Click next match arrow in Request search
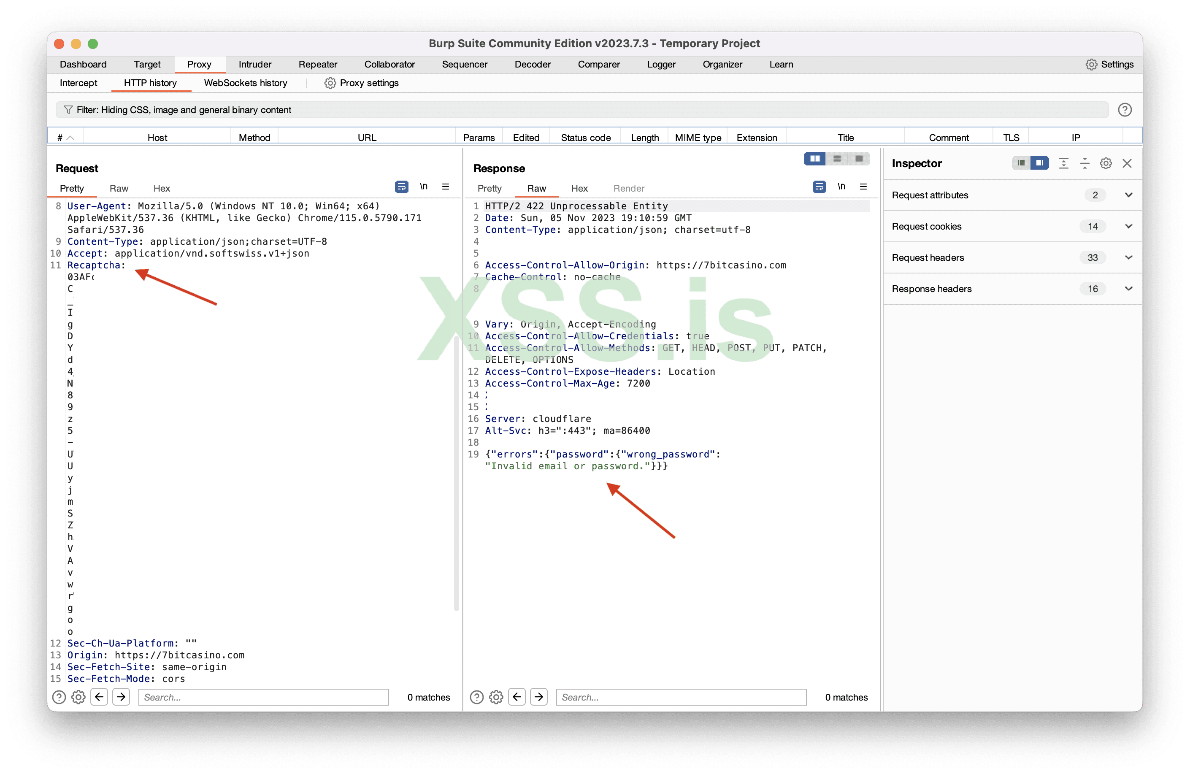Viewport: 1190px width, 774px height. [121, 697]
